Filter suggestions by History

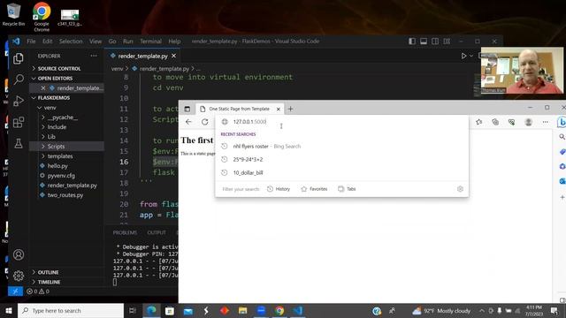click(279, 189)
